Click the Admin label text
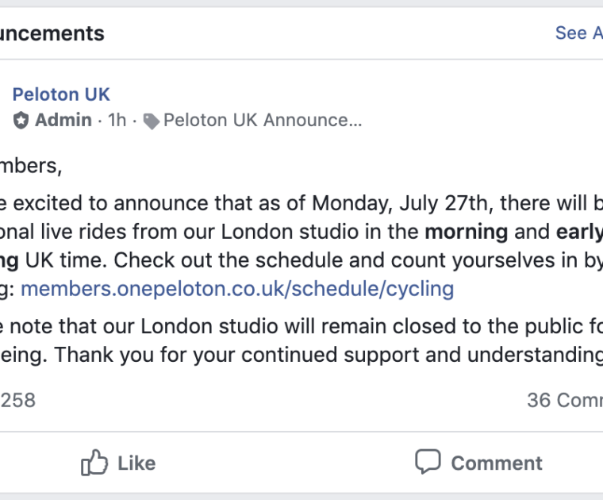Image resolution: width=603 pixels, height=500 pixels. (x=63, y=121)
